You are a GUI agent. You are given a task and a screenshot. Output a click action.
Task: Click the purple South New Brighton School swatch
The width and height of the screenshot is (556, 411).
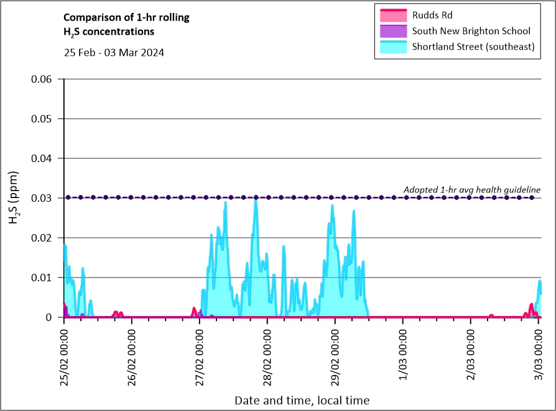pos(392,30)
